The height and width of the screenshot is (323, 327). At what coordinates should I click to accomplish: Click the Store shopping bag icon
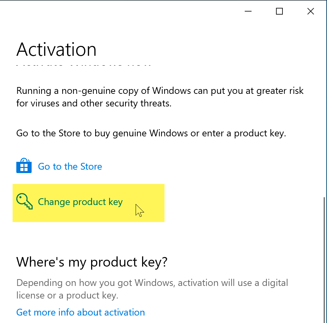click(x=24, y=166)
